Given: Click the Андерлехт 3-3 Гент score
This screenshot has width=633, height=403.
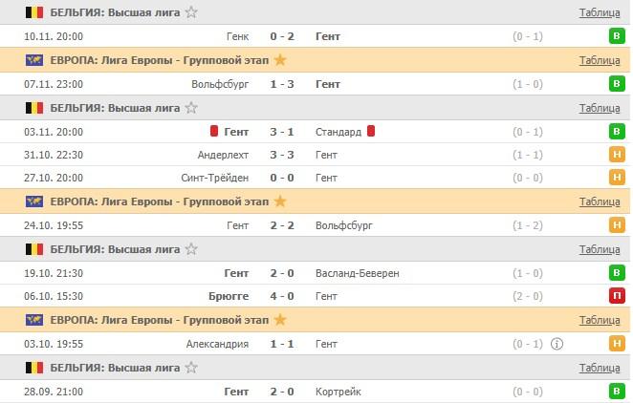Looking at the screenshot, I should pos(282,155).
